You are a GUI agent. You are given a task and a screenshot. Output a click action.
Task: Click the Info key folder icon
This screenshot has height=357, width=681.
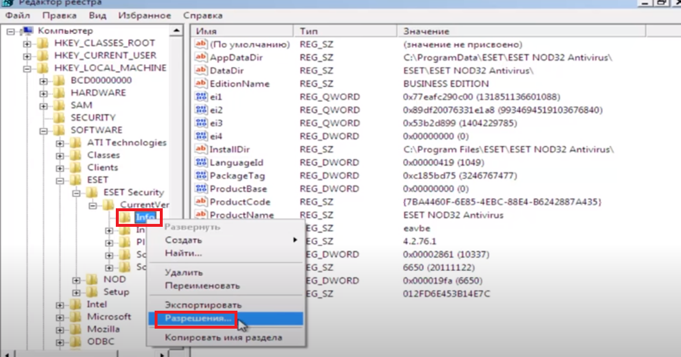pos(125,218)
